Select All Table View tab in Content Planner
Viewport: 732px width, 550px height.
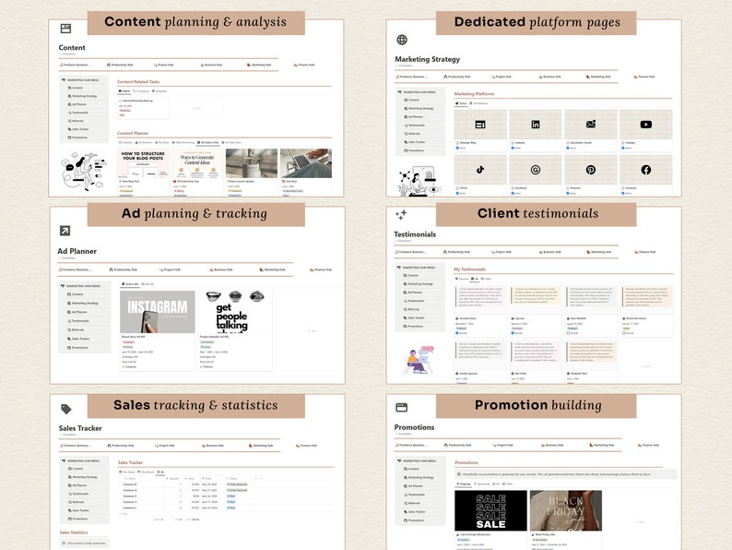231,142
